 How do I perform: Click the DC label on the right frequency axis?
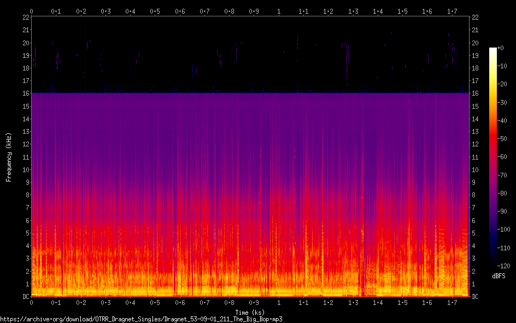(x=476, y=297)
